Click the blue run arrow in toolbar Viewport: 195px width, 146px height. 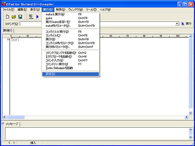[x=37, y=17]
